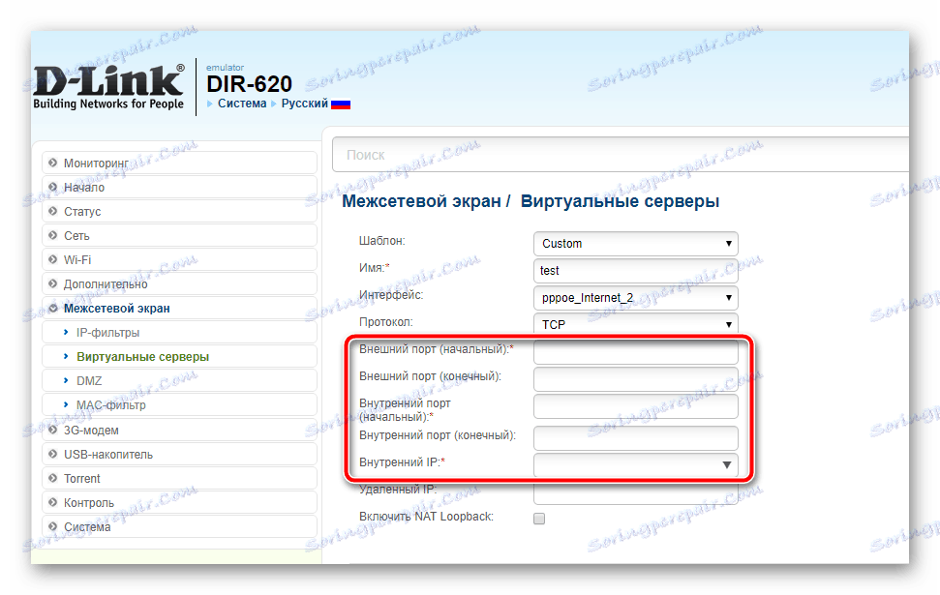Image resolution: width=940 pixels, height=595 pixels.
Task: Open the Протокол dropdown showing TCP
Action: tap(635, 324)
